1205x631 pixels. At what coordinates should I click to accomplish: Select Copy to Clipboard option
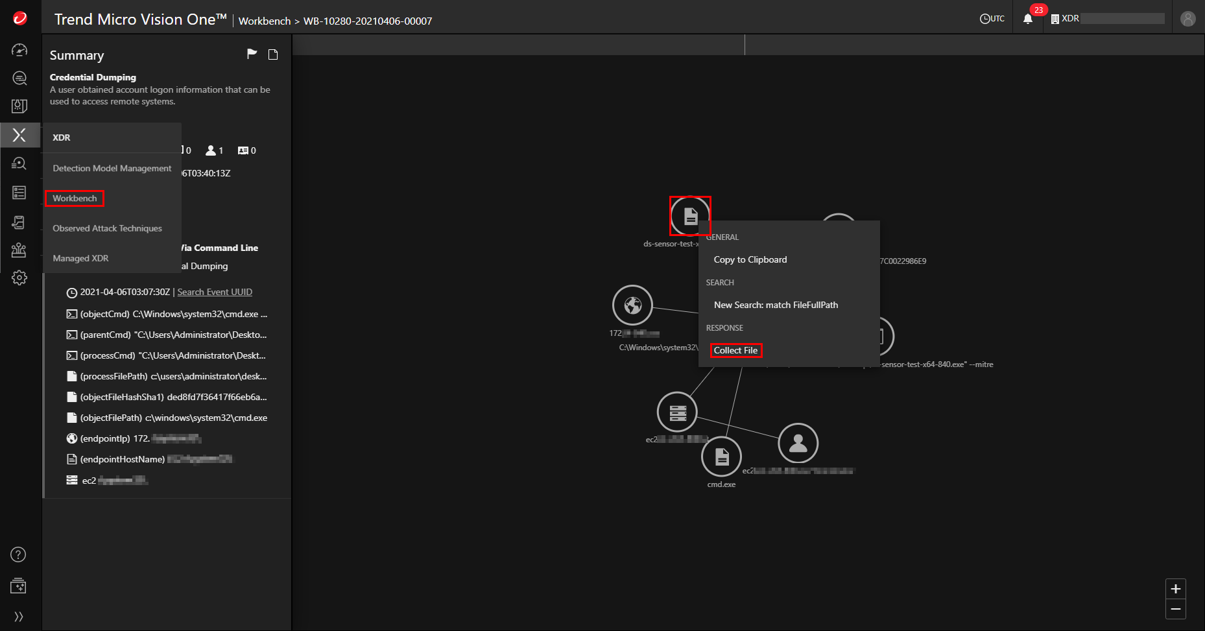coord(750,259)
